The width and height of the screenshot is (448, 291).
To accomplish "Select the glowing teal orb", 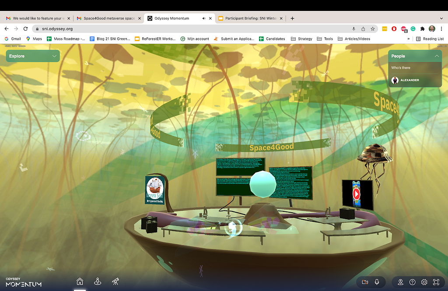I will pos(263,184).
